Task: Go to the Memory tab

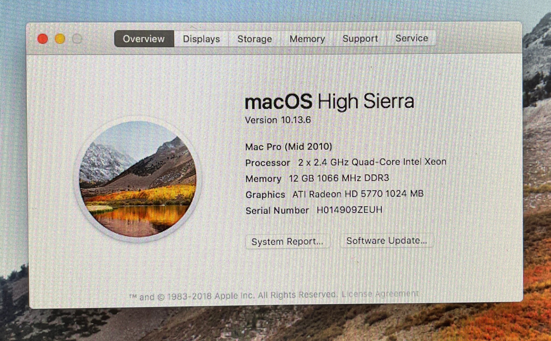Action: (307, 39)
